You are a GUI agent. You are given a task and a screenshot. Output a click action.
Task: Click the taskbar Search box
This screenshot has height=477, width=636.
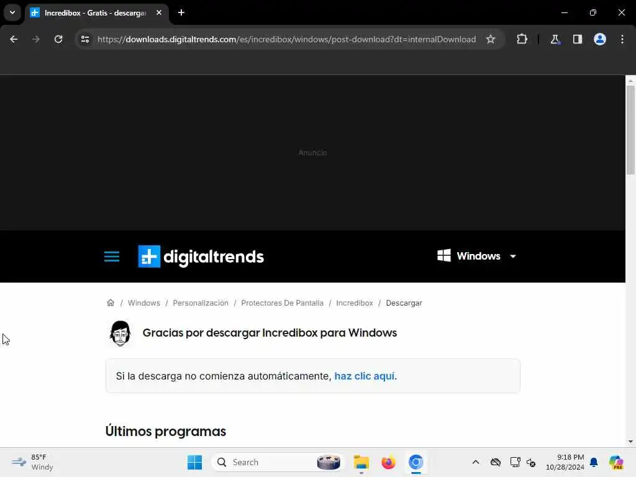(x=278, y=462)
